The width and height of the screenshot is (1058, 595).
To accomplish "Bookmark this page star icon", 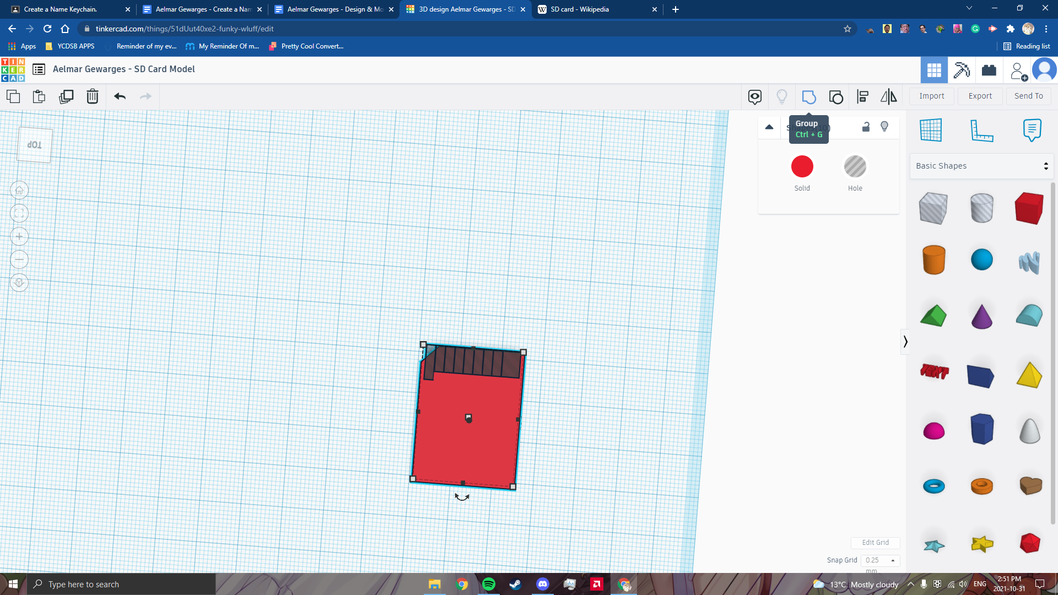I will click(x=848, y=29).
